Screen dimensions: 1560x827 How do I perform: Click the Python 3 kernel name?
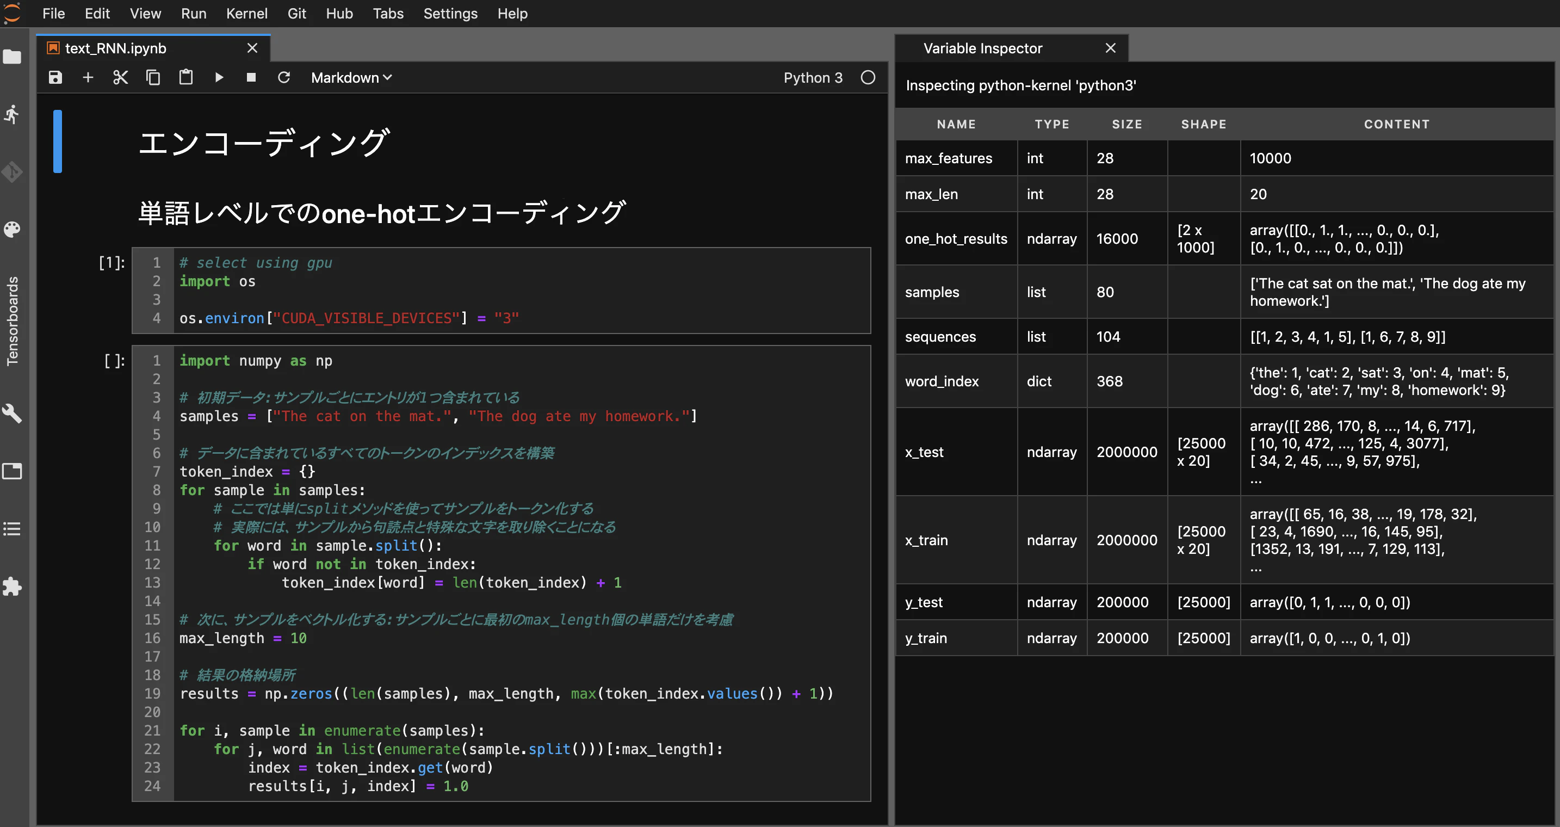pyautogui.click(x=813, y=78)
